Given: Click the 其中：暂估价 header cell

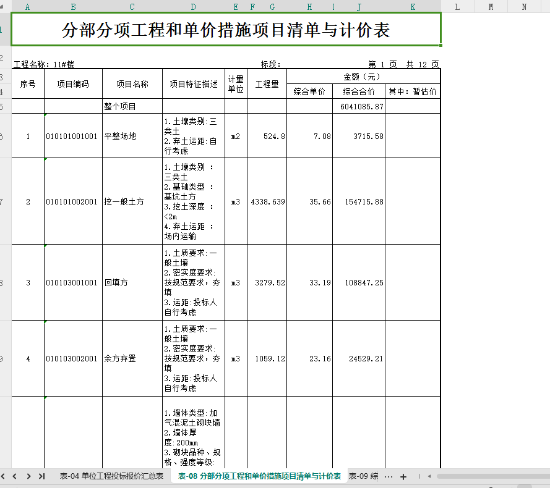Looking at the screenshot, I should coord(413,91).
